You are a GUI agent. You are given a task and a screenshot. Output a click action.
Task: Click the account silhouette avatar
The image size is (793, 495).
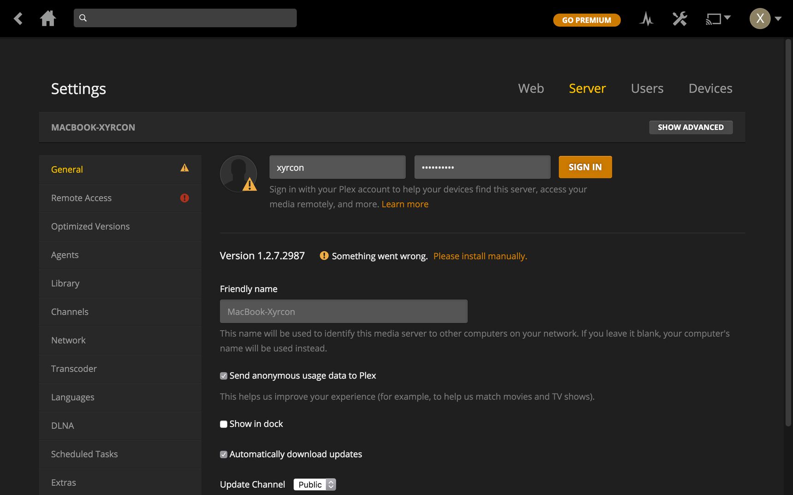pyautogui.click(x=238, y=174)
